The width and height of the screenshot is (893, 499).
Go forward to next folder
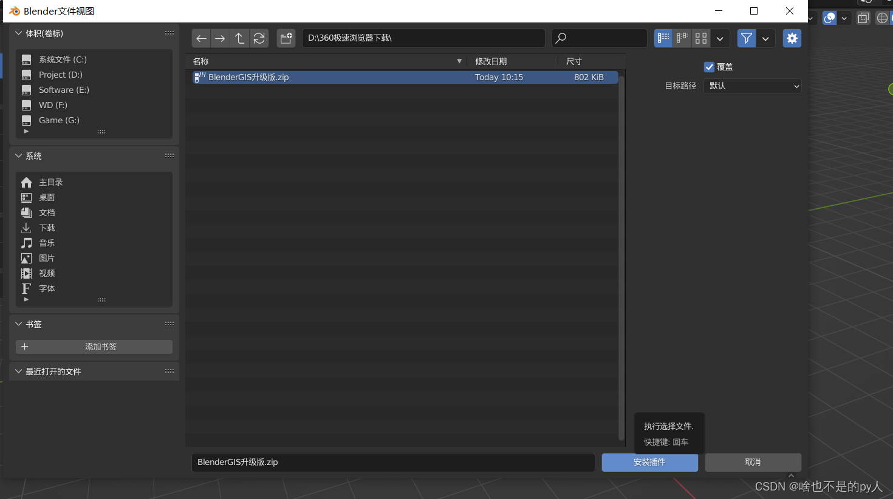click(220, 38)
